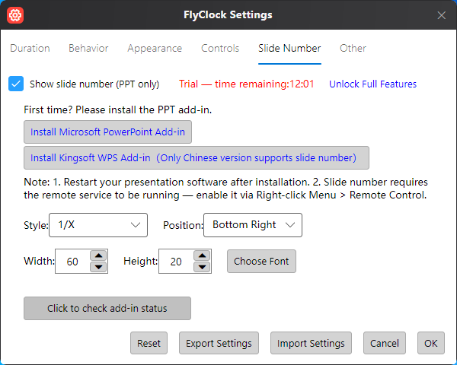Click the Width input field
Viewport: 457px width, 365px height.
tap(72, 262)
